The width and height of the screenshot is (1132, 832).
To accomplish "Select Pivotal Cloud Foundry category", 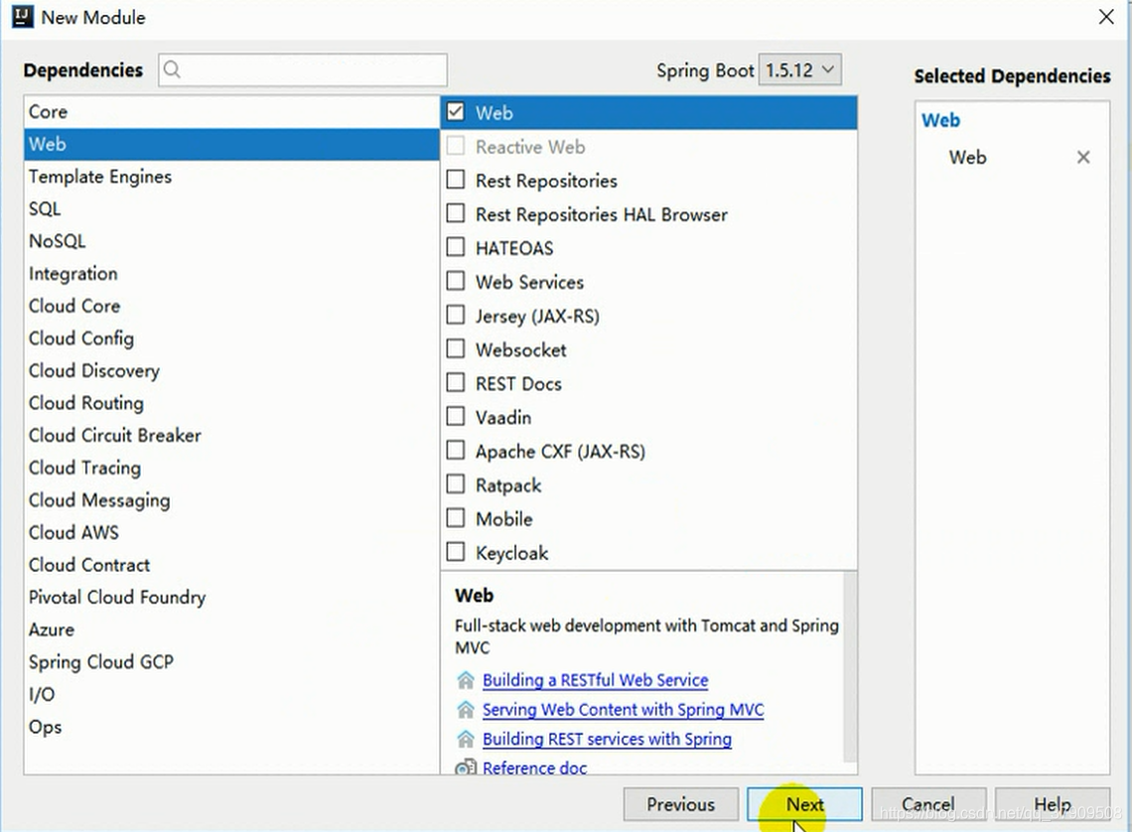I will (231, 598).
